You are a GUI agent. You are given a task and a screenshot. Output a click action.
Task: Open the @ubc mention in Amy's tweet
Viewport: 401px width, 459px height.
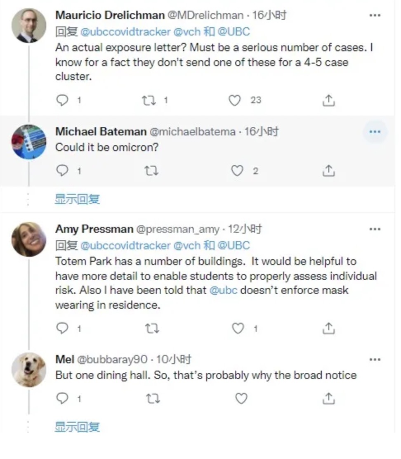click(223, 290)
